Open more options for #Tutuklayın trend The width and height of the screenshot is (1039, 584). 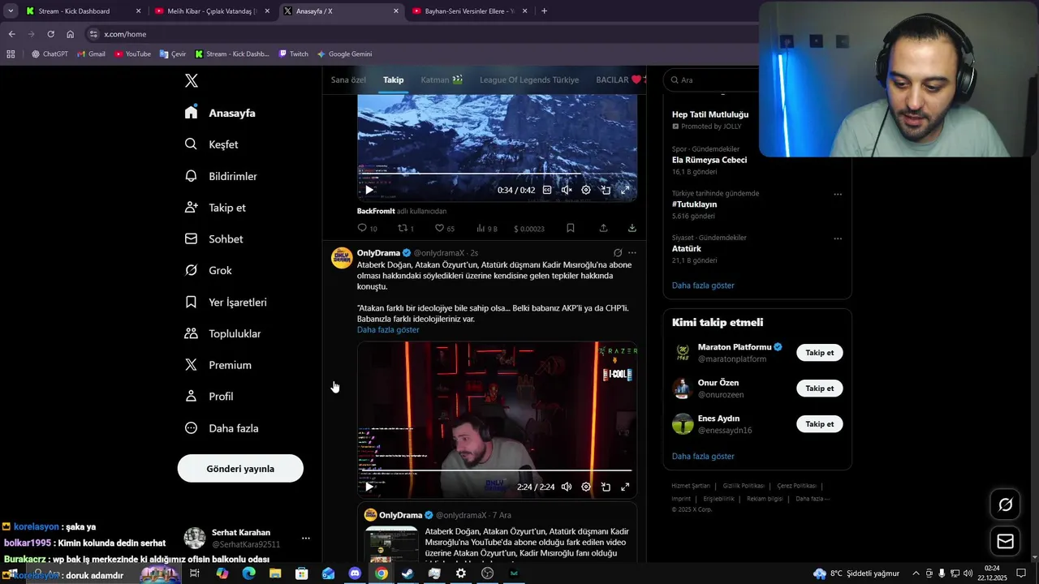click(838, 194)
